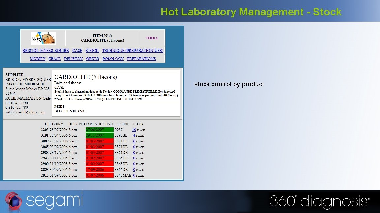
Task: Click stock value 0 for delivery 2943
Action: coord(134,158)
